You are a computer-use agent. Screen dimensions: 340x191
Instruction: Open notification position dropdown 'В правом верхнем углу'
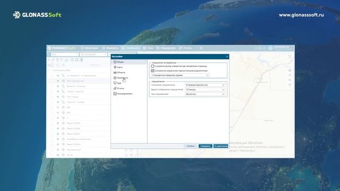[x=205, y=85]
